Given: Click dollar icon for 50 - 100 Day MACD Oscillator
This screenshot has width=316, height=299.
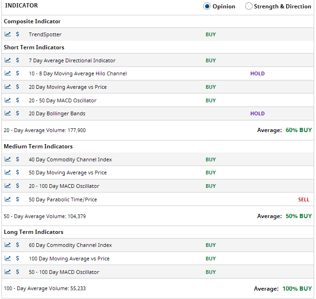Looking at the screenshot, I should [18, 272].
